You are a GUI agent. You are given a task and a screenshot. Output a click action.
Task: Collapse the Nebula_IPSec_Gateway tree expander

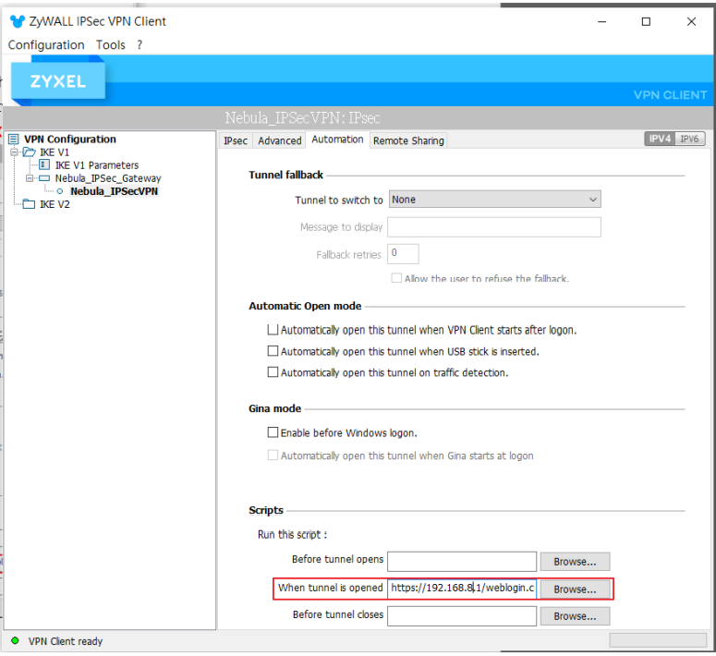30,178
